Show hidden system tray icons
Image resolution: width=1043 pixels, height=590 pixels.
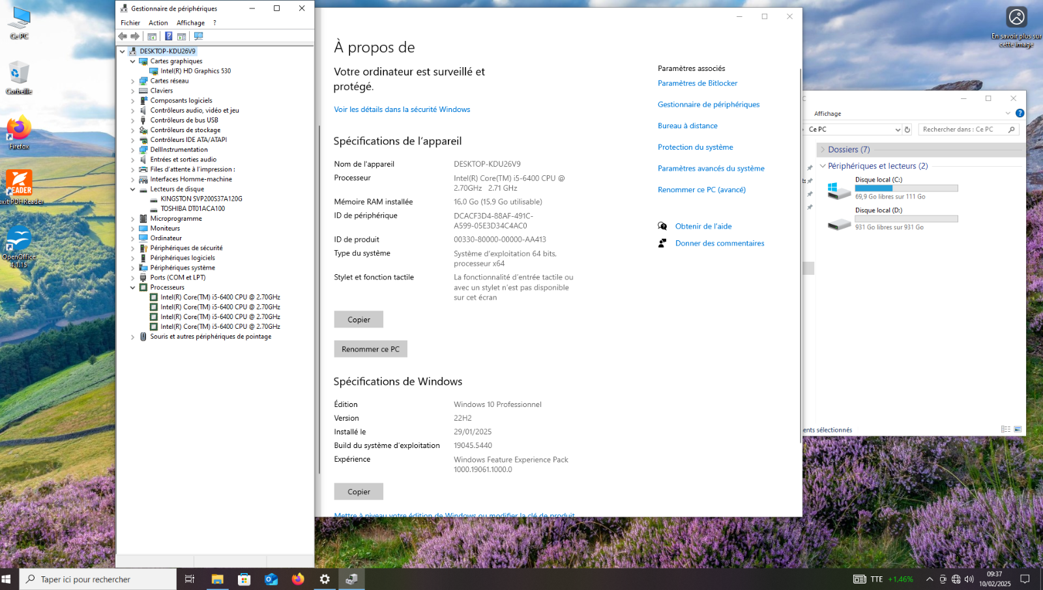click(930, 579)
